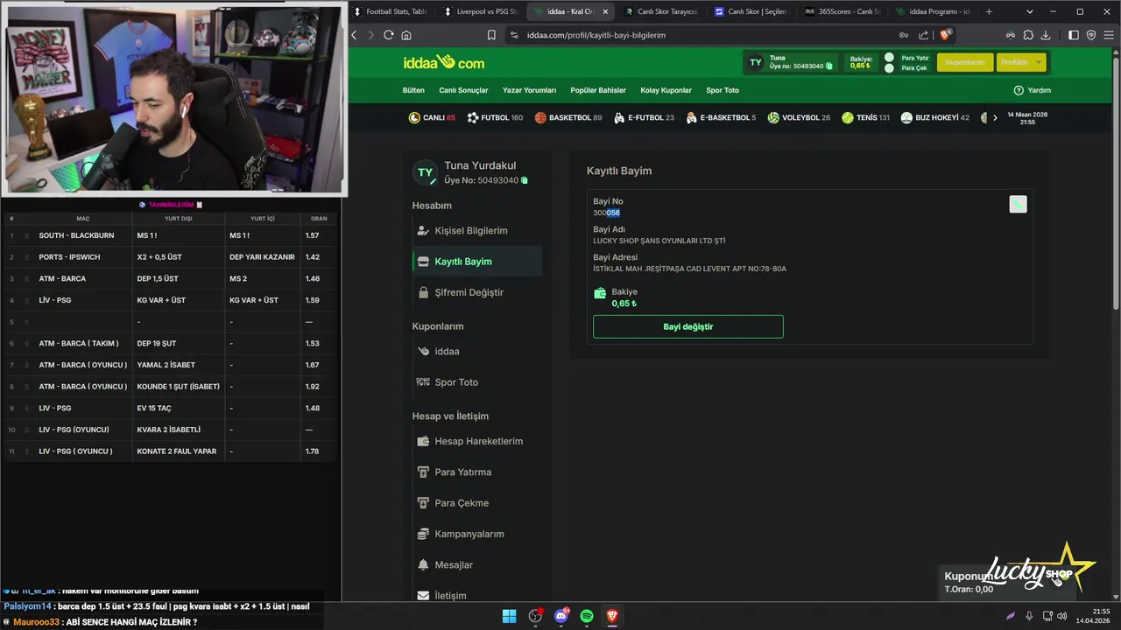Click the phone icon on bayi card
The width and height of the screenshot is (1121, 630).
(x=1018, y=204)
